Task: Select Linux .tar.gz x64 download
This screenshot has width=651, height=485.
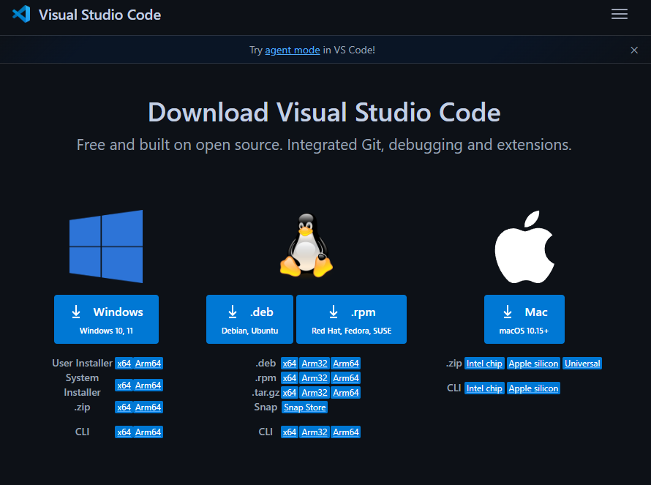Action: 290,392
